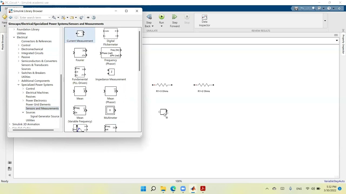Screen dimensions: 346x194
Task: Expand the Semiconductors & Converters node
Action: tap(19, 61)
